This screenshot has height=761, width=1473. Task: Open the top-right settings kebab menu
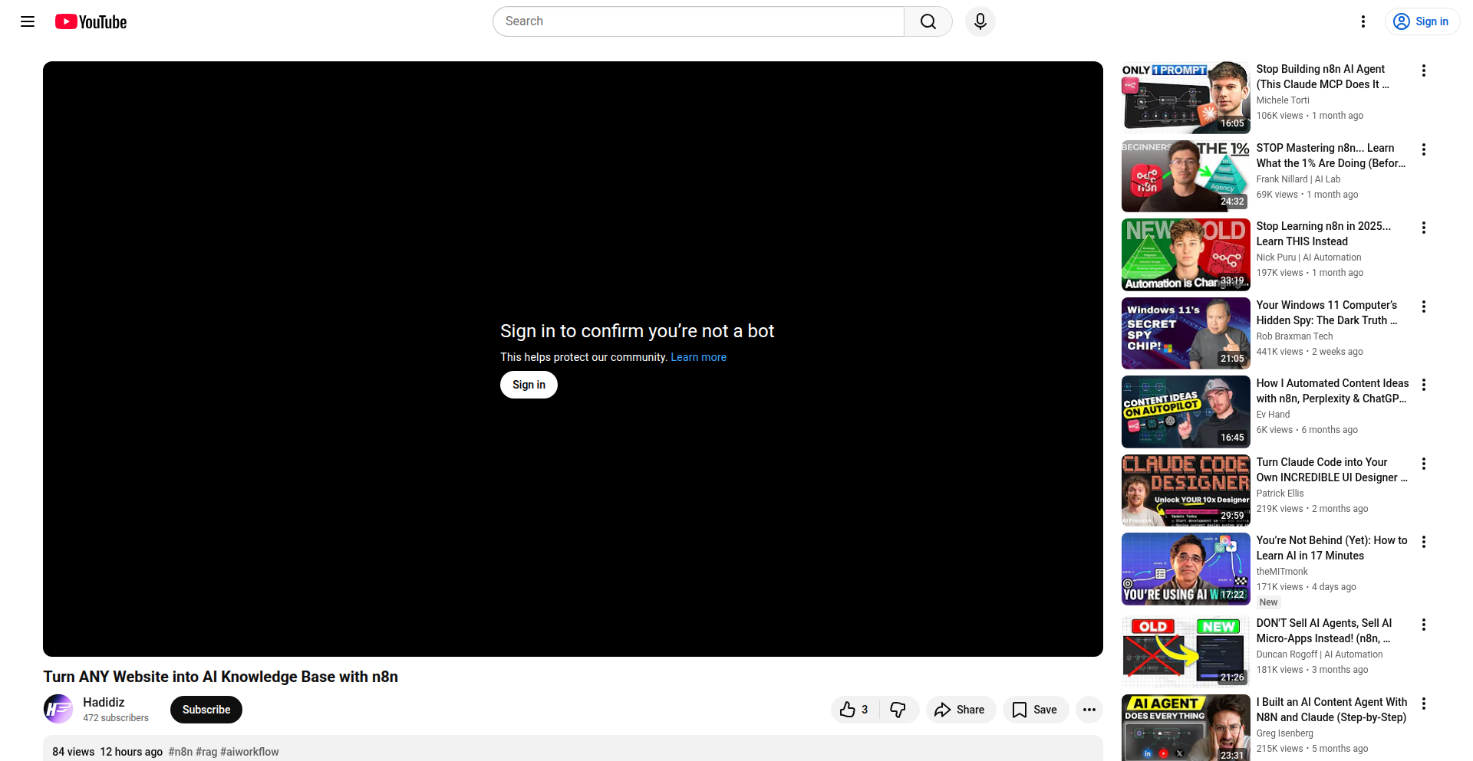point(1363,21)
